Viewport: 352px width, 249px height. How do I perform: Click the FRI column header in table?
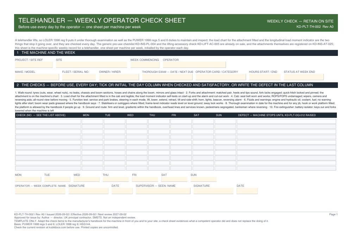pyautogui.click(x=174, y=115)
